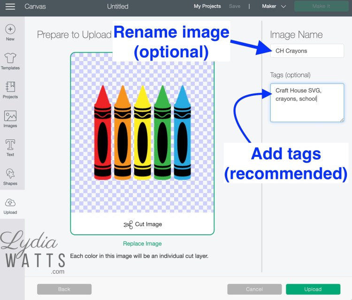Click the green Upload button
Screen dimensions: 352x300
click(x=313, y=289)
